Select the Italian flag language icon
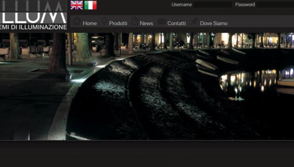 (x=91, y=5)
